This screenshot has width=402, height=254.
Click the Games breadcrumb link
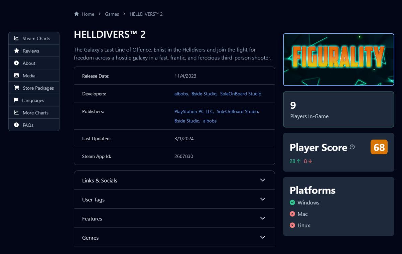[x=112, y=14]
